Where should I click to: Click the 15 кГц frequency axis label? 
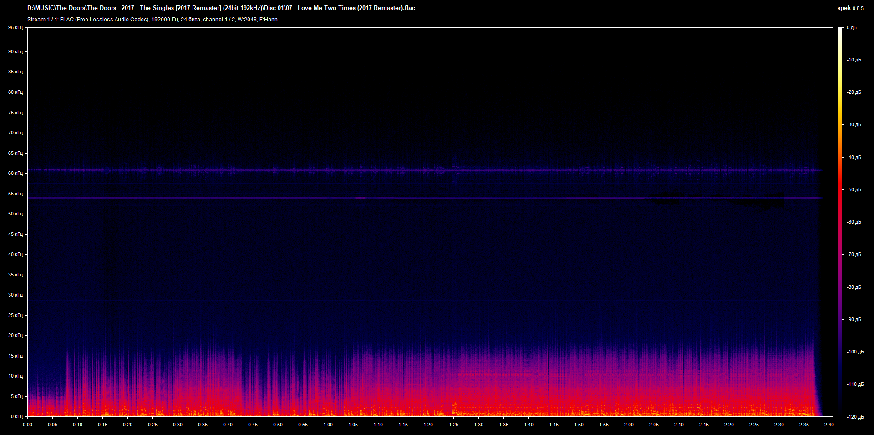(15, 356)
